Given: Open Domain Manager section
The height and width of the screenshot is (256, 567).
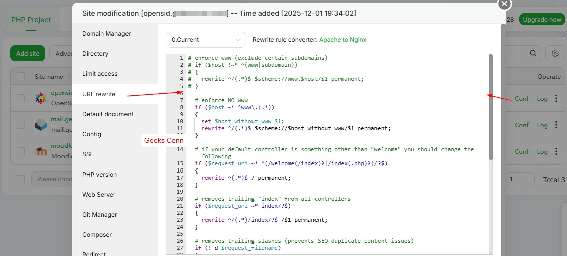Looking at the screenshot, I should tap(106, 34).
